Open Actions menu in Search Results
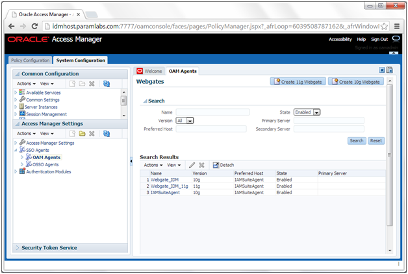The height and width of the screenshot is (274, 408). pyautogui.click(x=153, y=165)
